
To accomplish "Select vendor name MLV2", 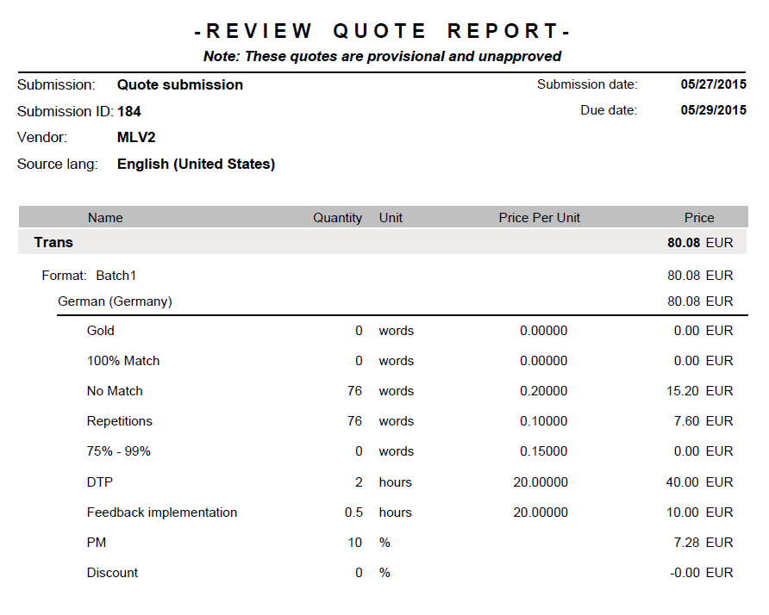I will pyautogui.click(x=136, y=138).
